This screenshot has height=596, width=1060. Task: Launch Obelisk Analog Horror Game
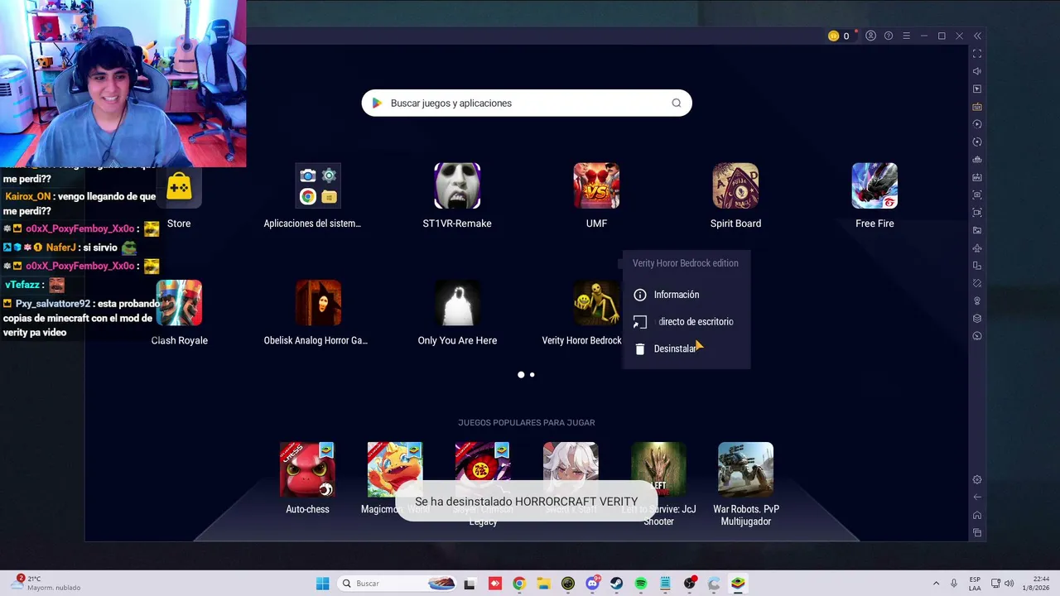(x=318, y=303)
